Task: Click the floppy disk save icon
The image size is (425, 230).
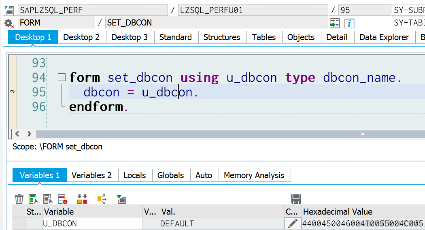Action: pyautogui.click(x=296, y=199)
